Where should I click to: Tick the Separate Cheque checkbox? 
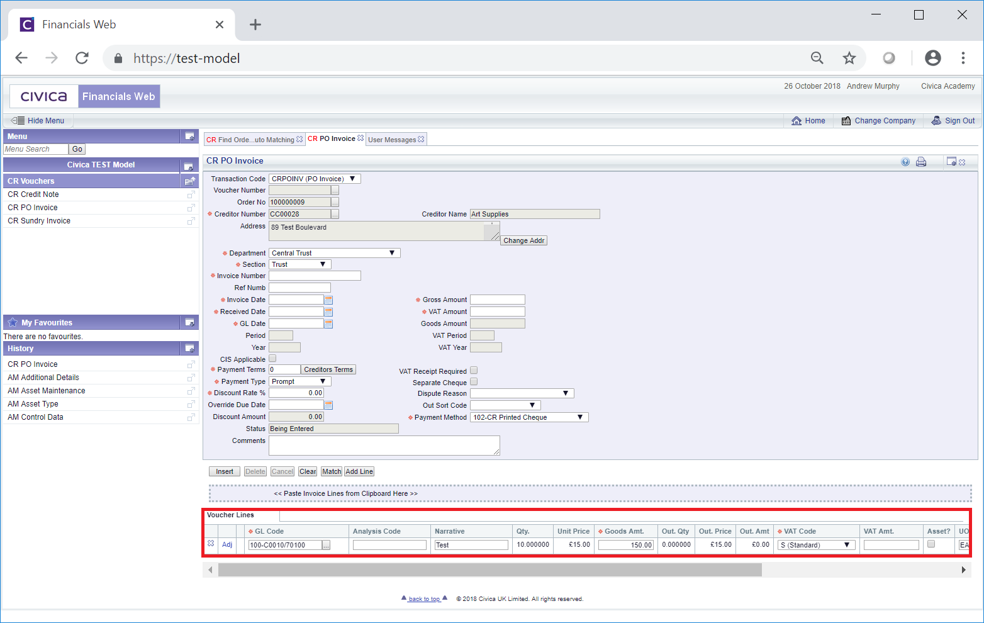point(474,382)
